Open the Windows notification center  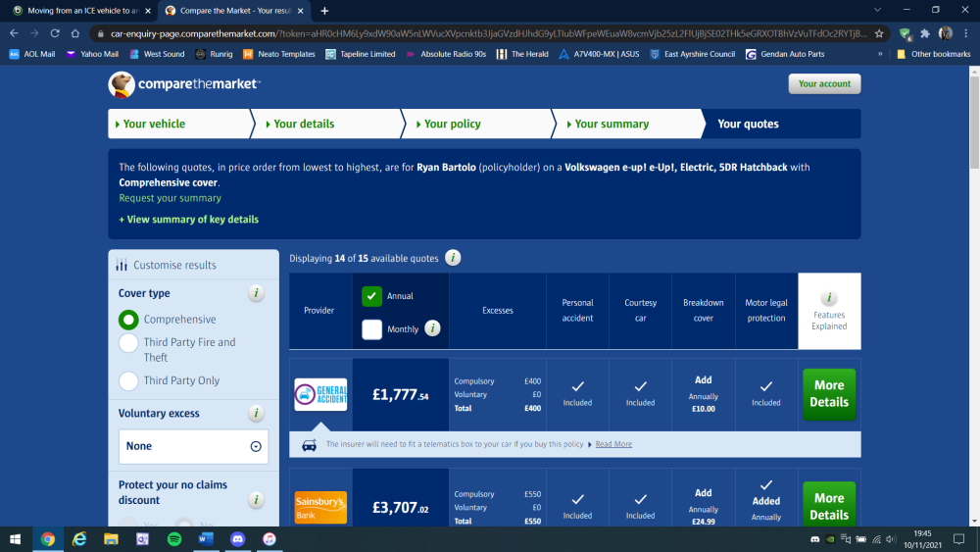coord(958,539)
